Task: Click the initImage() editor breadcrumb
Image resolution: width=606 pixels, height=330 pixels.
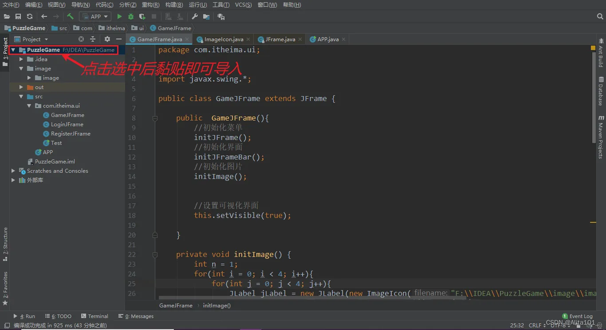Action: [216, 305]
